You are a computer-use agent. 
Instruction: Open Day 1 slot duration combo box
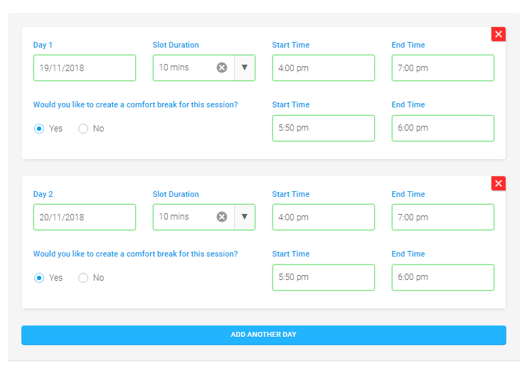click(204, 68)
